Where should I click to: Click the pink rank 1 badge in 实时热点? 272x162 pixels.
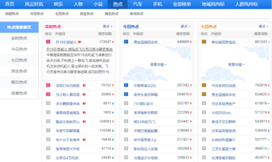point(48,42)
